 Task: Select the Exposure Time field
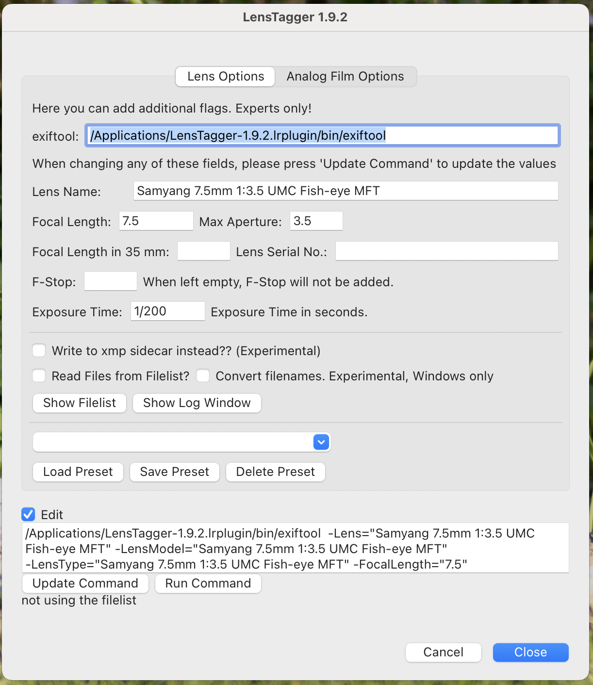coord(167,311)
